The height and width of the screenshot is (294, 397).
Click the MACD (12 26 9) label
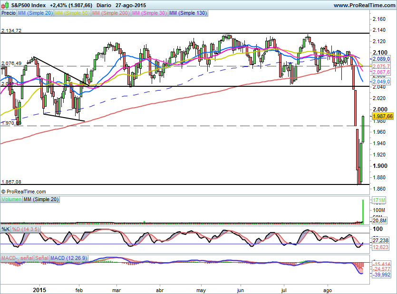[x=68, y=258]
